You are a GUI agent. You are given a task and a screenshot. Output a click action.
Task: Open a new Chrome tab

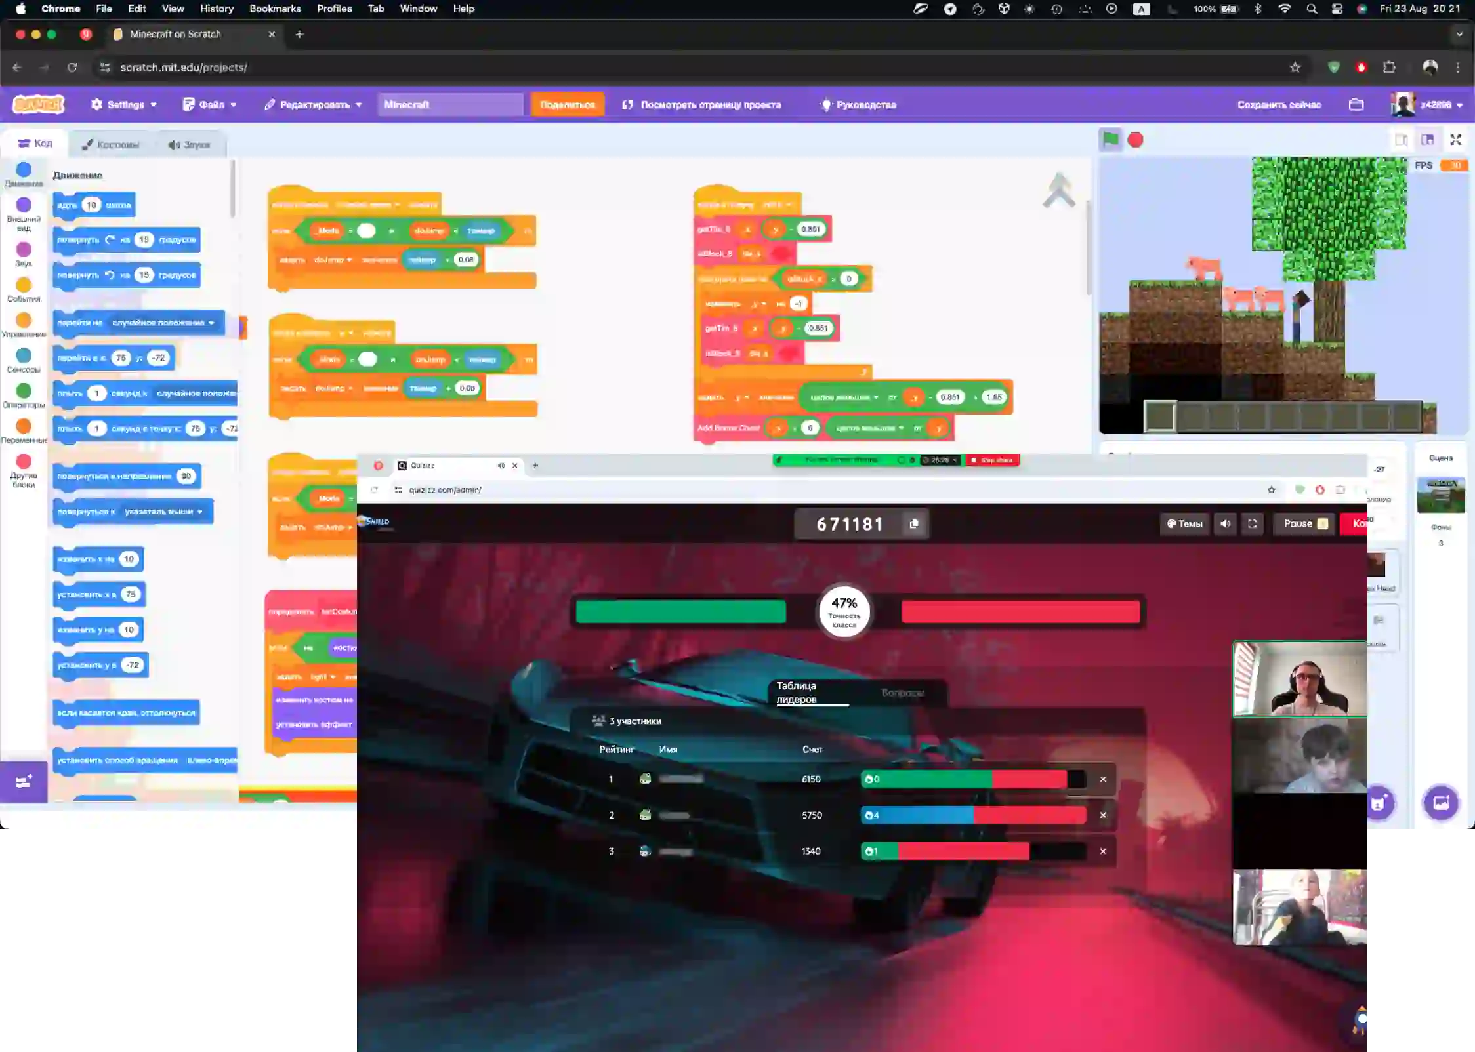click(299, 34)
